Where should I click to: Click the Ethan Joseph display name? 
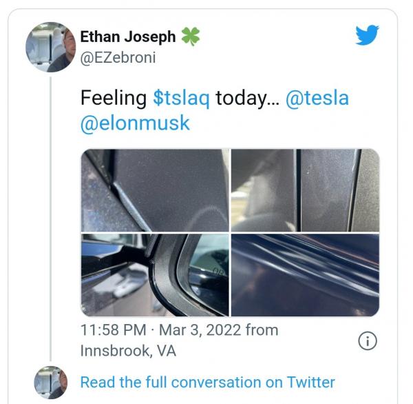tap(128, 37)
